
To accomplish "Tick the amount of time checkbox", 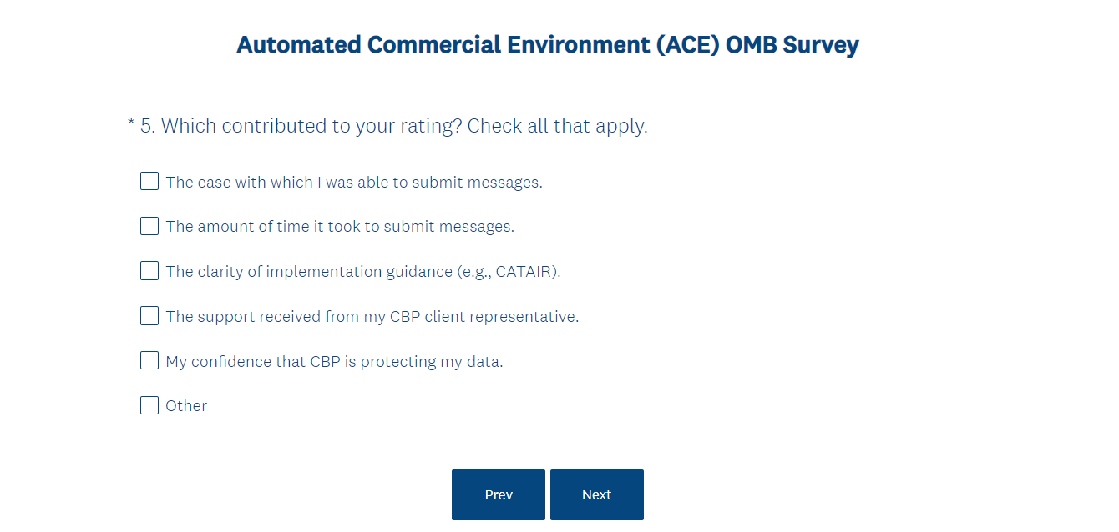I will click(149, 226).
